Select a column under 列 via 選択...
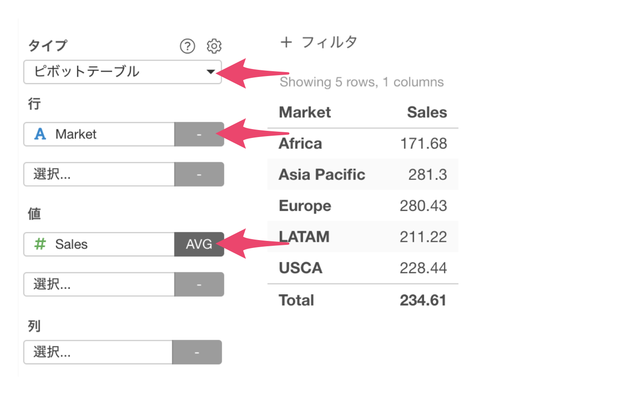The height and width of the screenshot is (412, 644). coord(98,352)
